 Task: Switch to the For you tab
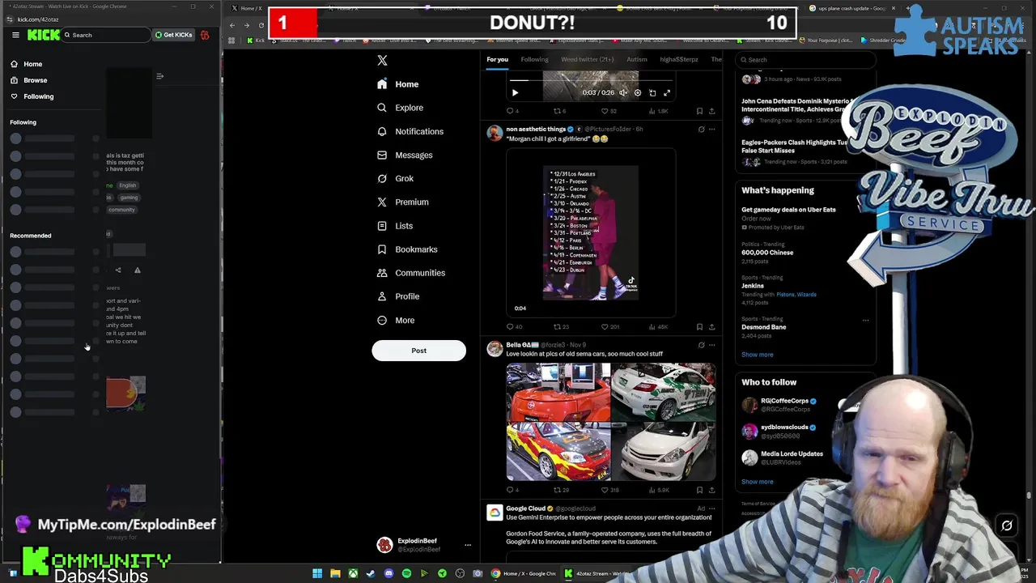pos(497,59)
